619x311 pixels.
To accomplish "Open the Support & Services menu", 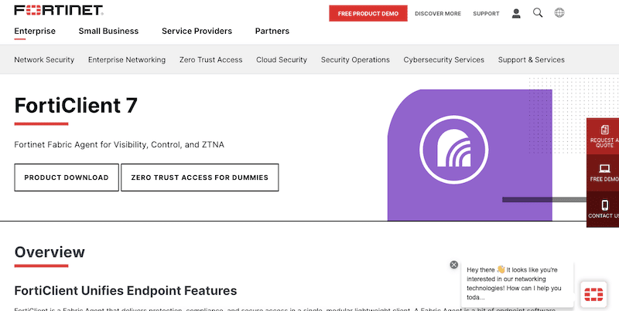I will 532,60.
